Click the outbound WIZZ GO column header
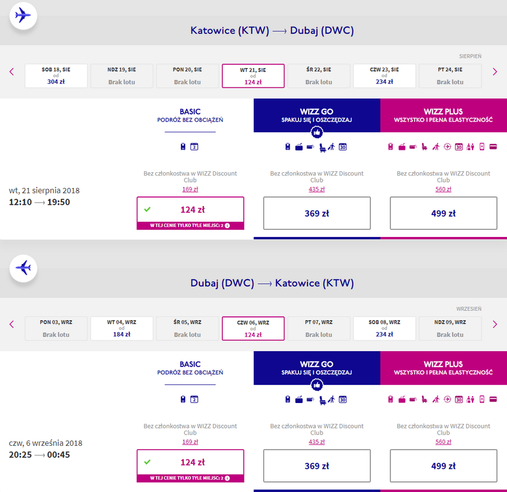 click(x=317, y=115)
